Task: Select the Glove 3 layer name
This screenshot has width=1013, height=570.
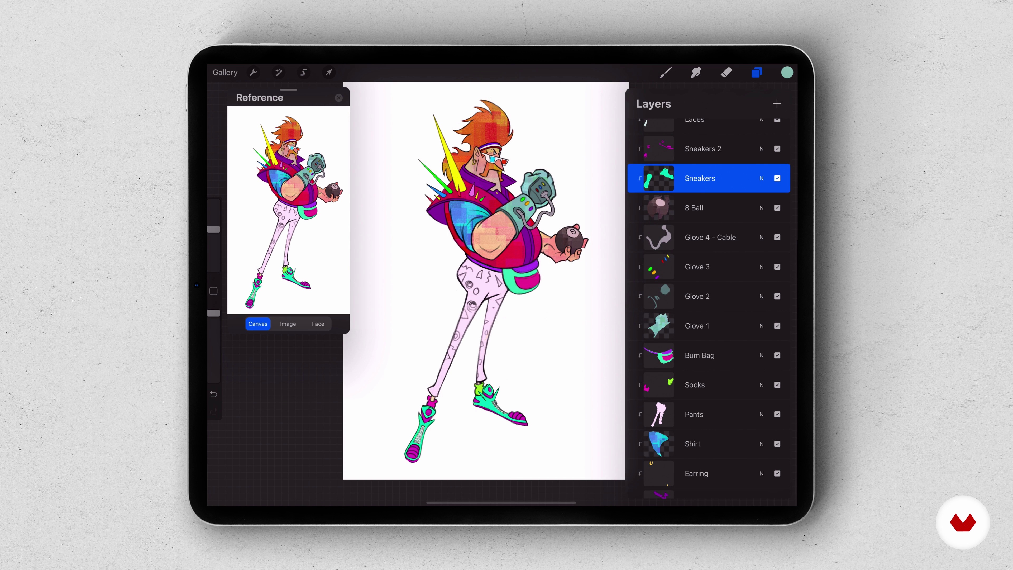Action: click(697, 267)
